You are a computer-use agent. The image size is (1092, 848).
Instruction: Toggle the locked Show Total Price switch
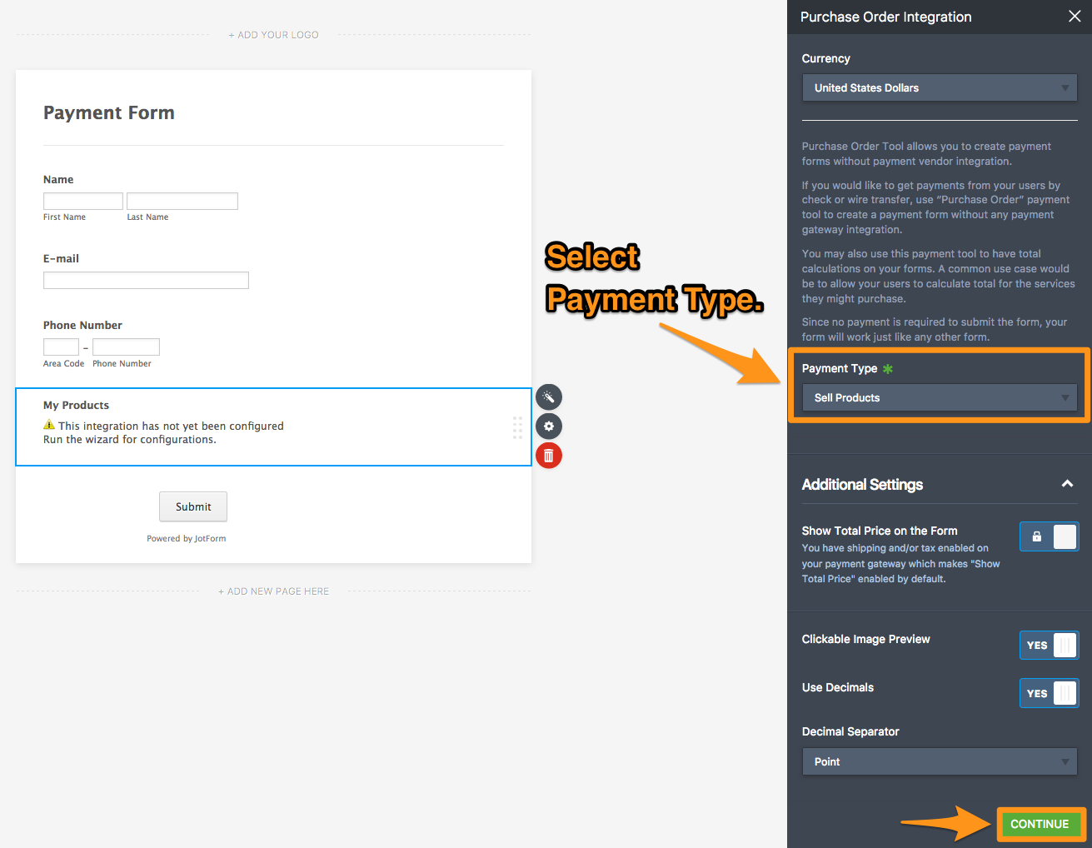(1049, 536)
